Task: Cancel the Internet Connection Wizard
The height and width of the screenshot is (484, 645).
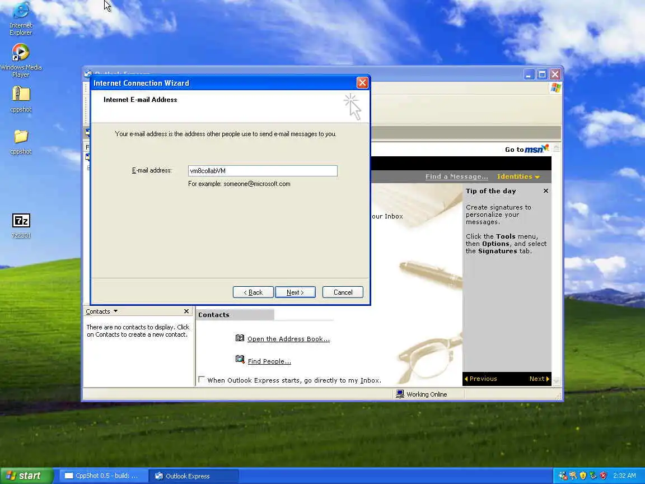Action: tap(343, 292)
